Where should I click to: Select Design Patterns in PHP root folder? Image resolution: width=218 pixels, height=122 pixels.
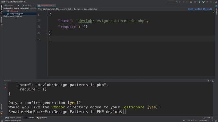click(x=17, y=8)
